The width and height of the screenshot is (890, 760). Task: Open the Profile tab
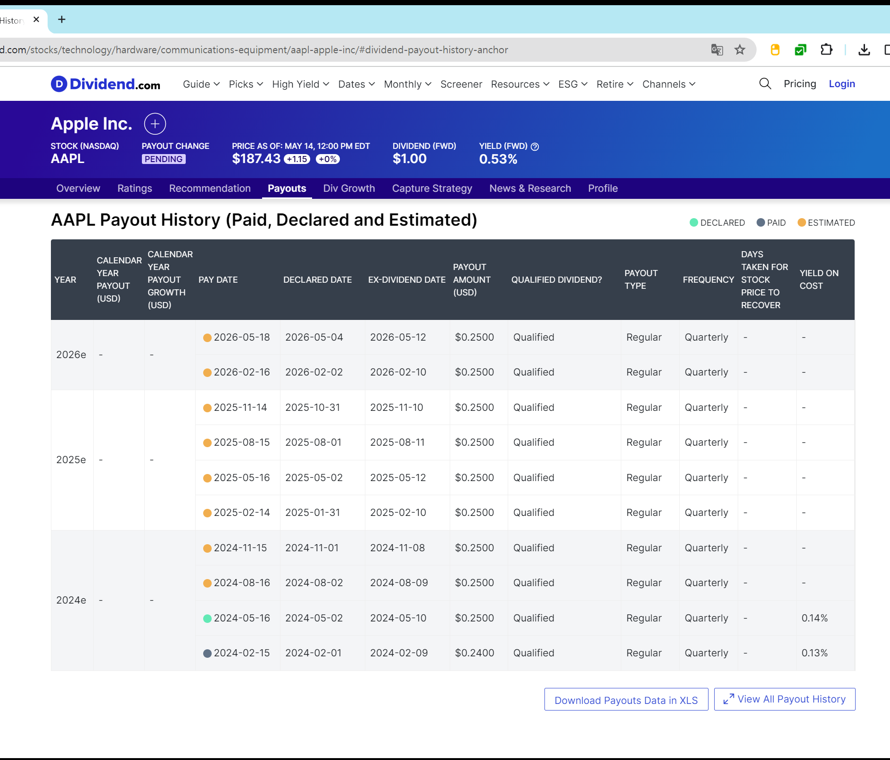point(603,188)
